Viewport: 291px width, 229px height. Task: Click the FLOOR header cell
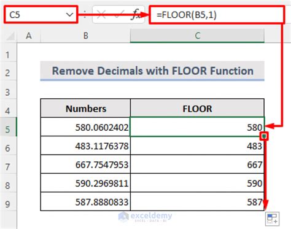click(x=197, y=108)
